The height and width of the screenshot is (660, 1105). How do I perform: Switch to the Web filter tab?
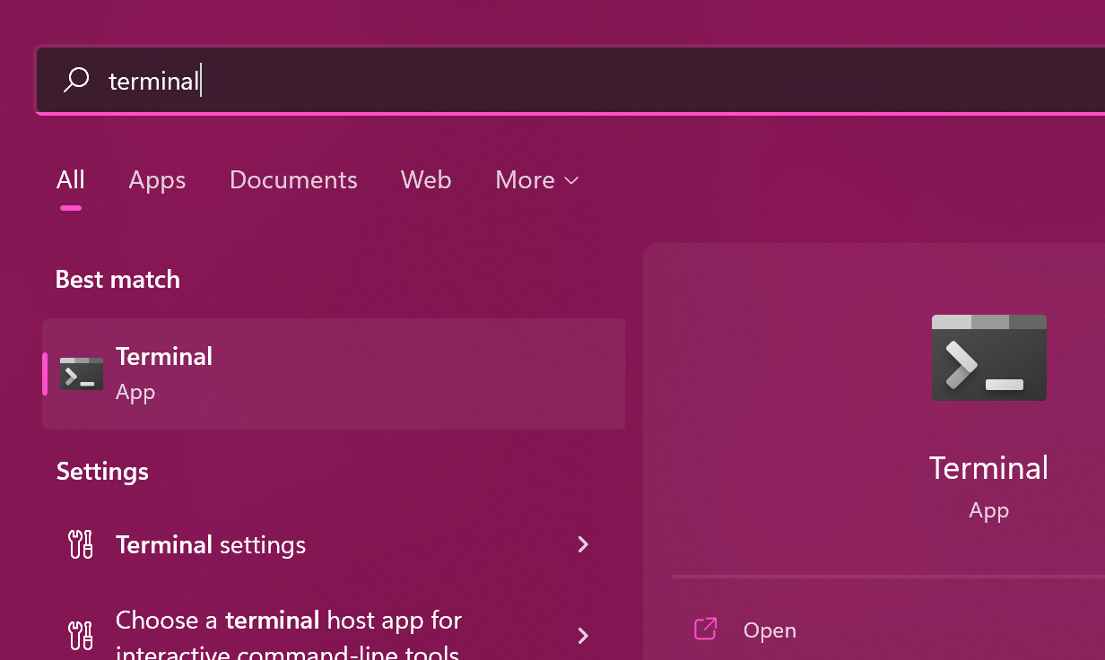(426, 180)
